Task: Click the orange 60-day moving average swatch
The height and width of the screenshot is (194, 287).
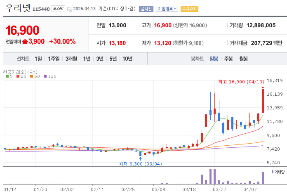Action: pyautogui.click(x=31, y=76)
